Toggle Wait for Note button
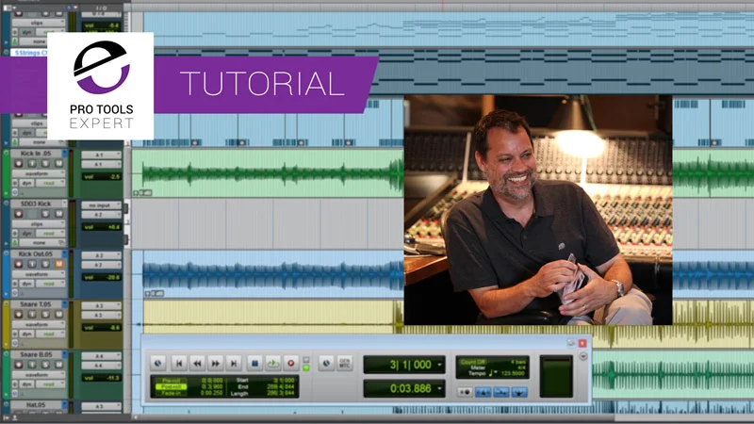 tap(464, 392)
